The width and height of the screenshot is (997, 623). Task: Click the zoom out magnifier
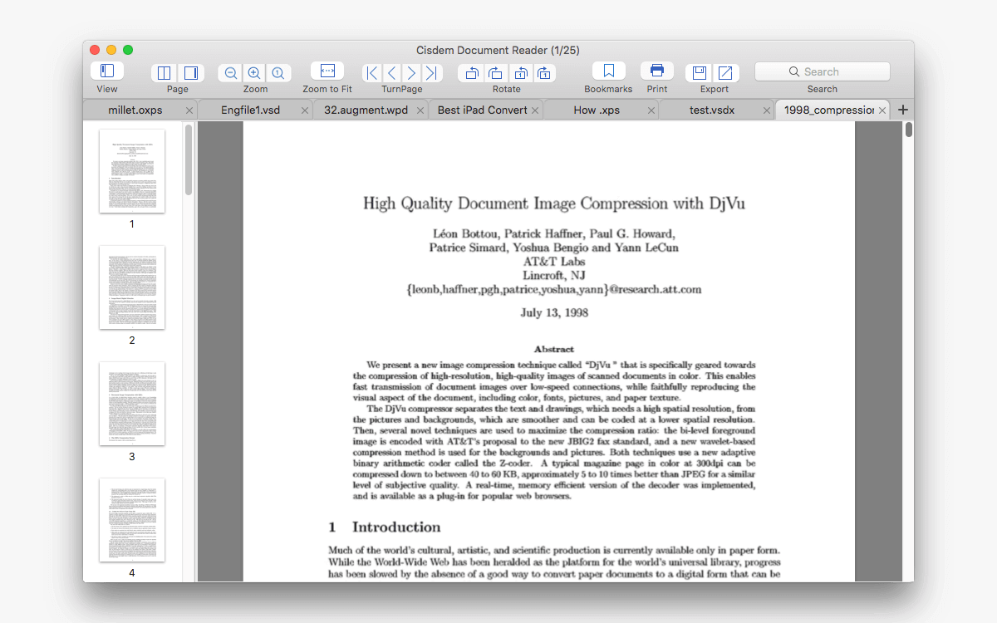pos(231,73)
